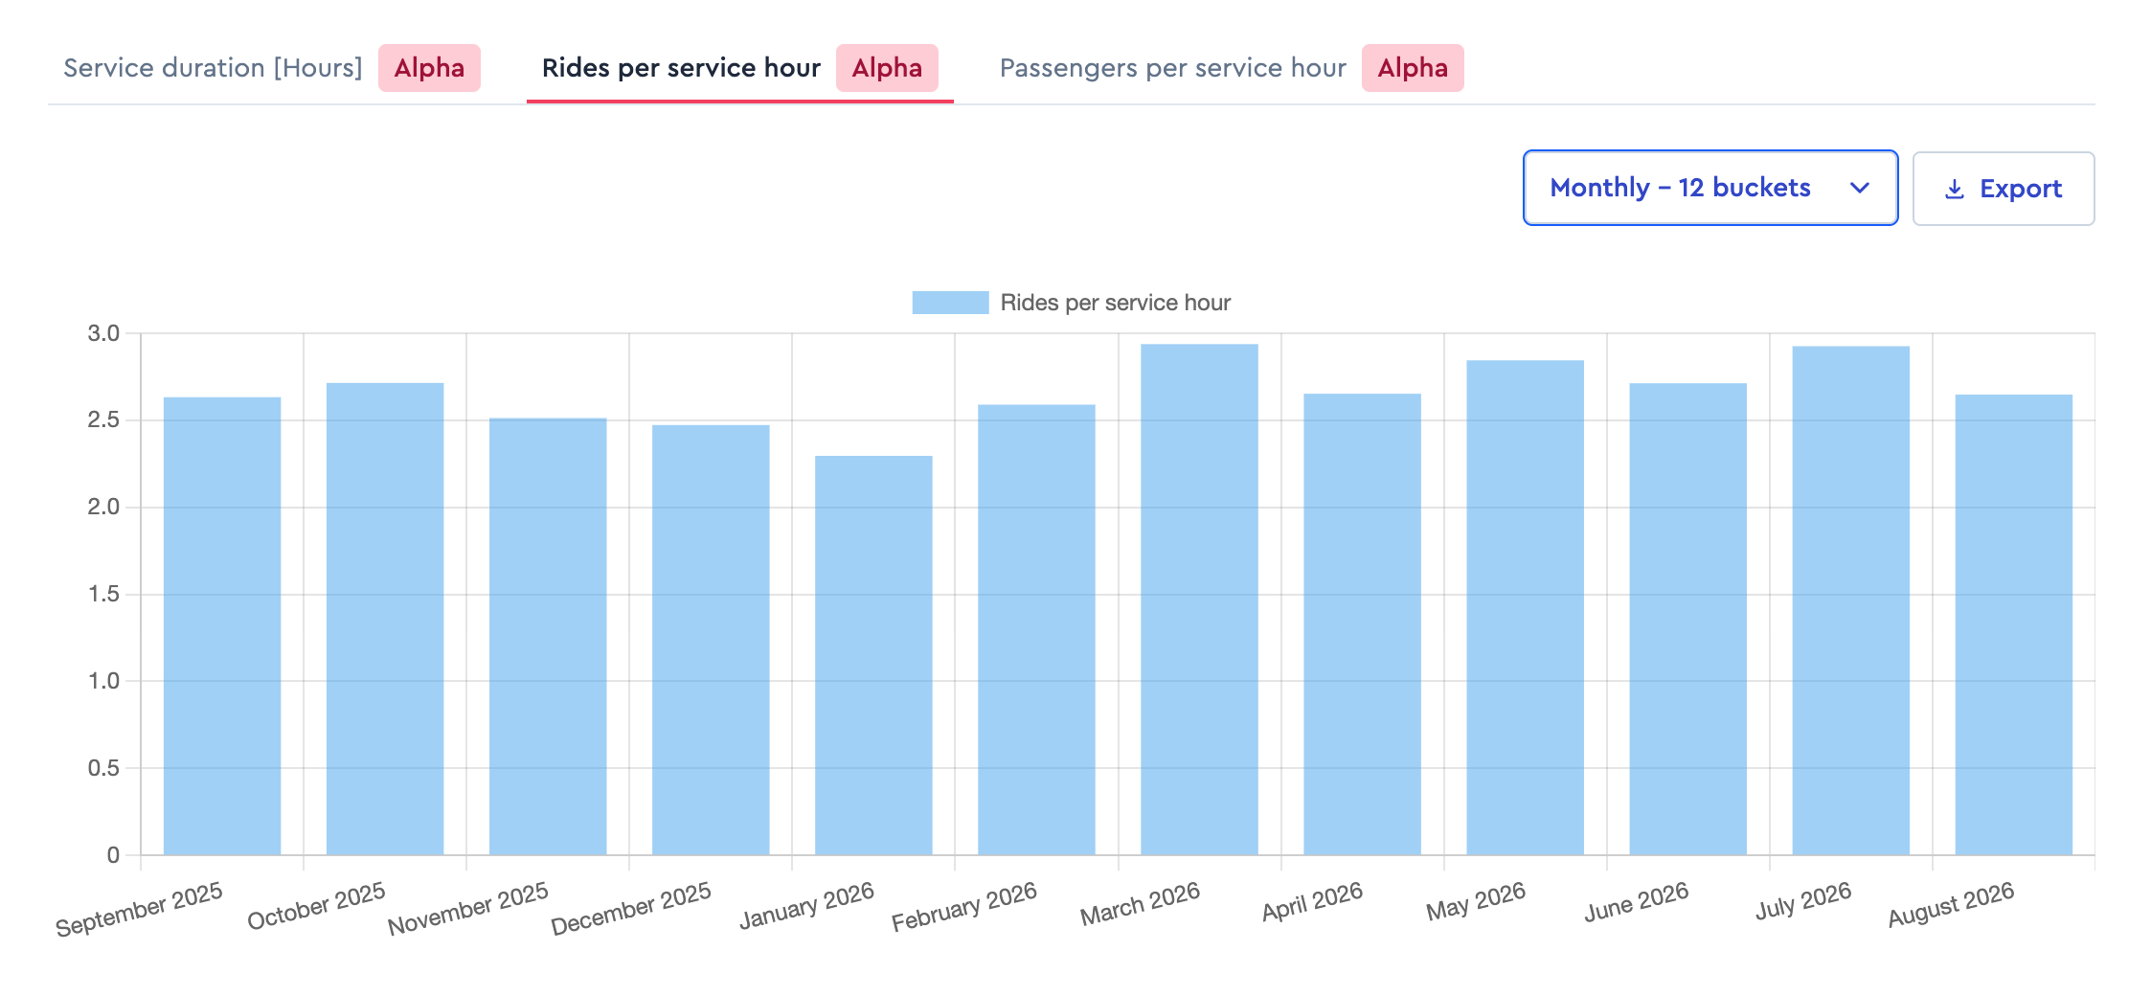The width and height of the screenshot is (2151, 996).
Task: Click the October 2025 bar
Action: tap(385, 619)
